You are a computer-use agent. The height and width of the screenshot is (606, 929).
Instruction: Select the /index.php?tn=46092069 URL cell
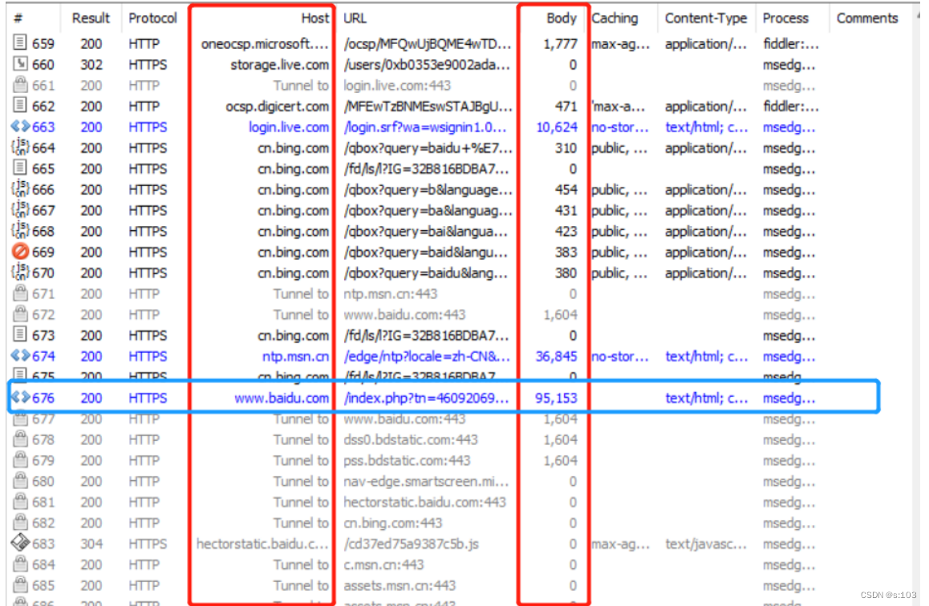coord(426,398)
